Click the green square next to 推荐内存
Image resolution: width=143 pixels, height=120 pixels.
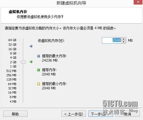(38, 70)
